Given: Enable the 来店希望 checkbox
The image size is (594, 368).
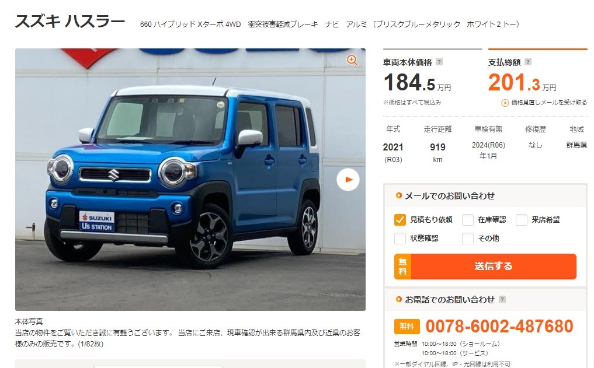Looking at the screenshot, I should (x=521, y=220).
